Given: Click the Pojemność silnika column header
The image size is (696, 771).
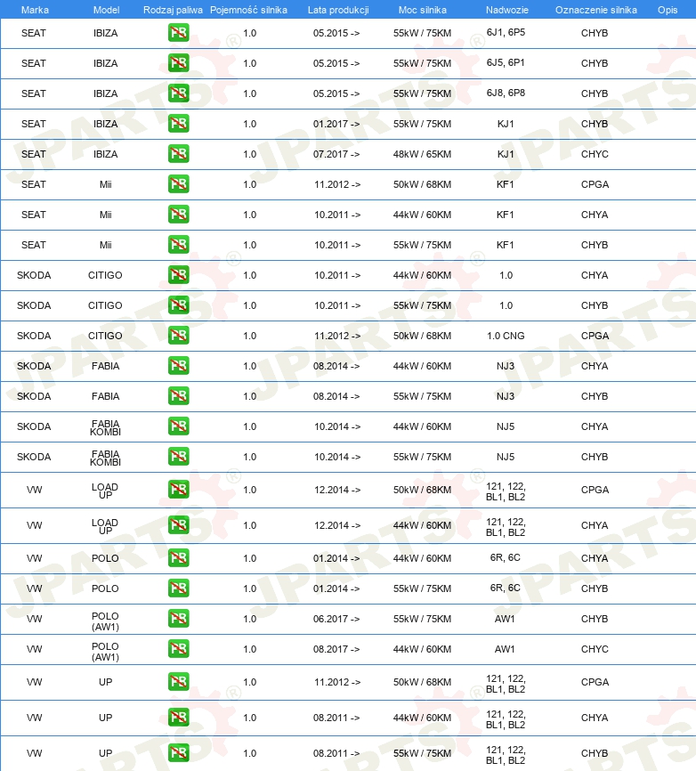Looking at the screenshot, I should click(248, 10).
